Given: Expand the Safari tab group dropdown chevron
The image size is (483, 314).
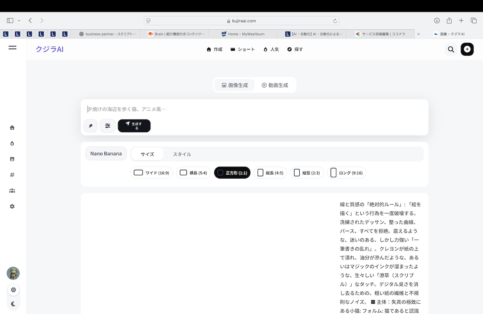Looking at the screenshot, I should pos(19,21).
